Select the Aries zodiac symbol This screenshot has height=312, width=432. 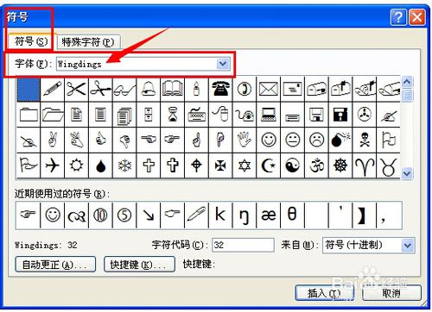click(x=365, y=165)
